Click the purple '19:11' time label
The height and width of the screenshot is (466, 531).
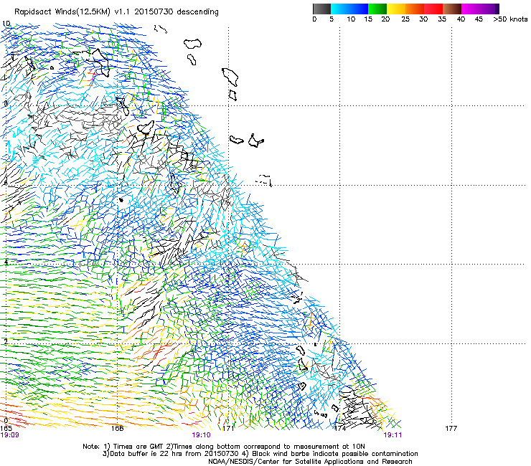point(393,435)
